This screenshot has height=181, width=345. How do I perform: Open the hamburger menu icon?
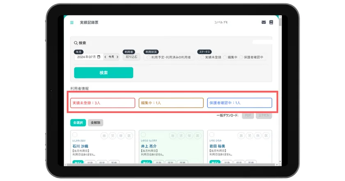click(72, 23)
